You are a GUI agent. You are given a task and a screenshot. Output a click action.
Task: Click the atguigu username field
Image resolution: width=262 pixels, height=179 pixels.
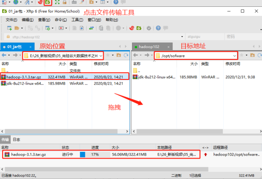point(205,37)
